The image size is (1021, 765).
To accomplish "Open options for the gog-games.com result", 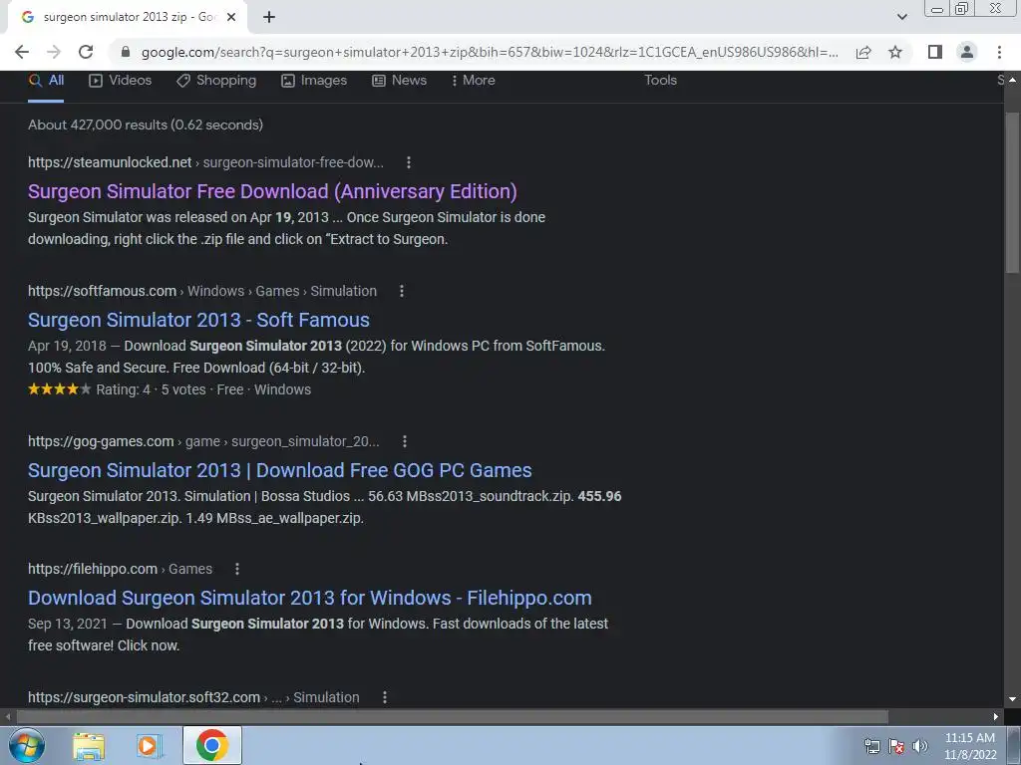I will [x=405, y=441].
